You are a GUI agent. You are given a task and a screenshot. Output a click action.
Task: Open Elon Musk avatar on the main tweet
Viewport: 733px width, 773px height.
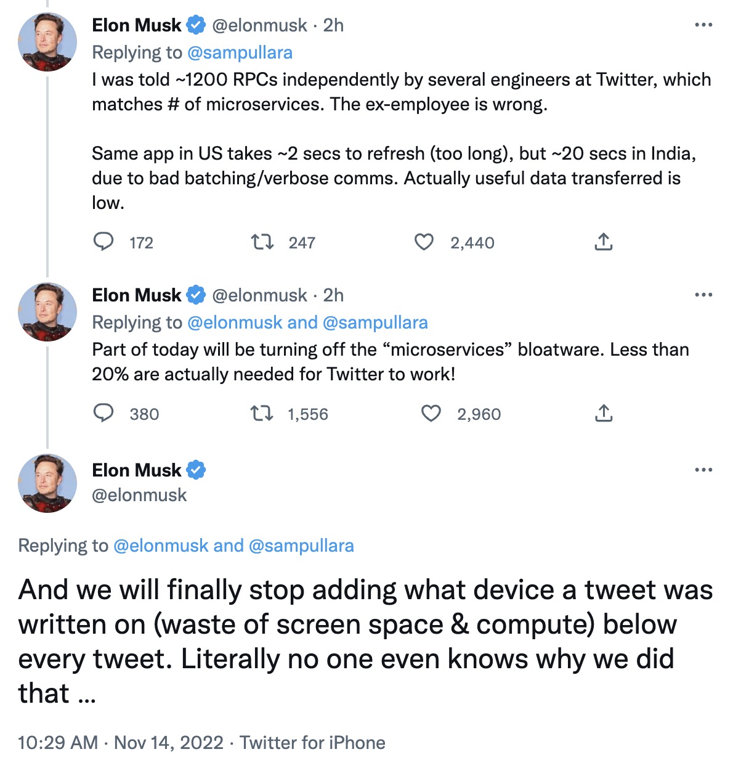[x=47, y=484]
